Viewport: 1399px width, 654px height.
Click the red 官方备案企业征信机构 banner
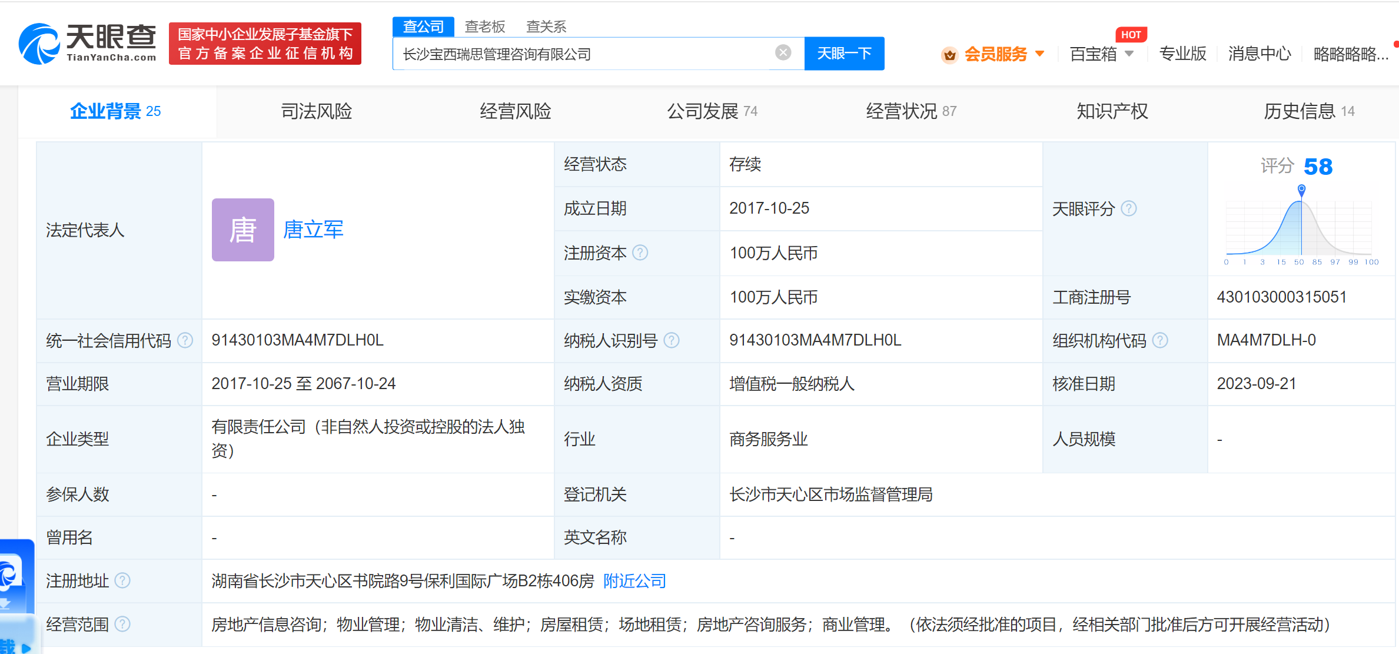tap(265, 44)
